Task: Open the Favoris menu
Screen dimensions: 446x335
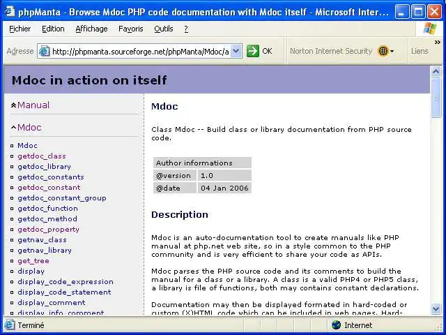Action: (x=131, y=29)
